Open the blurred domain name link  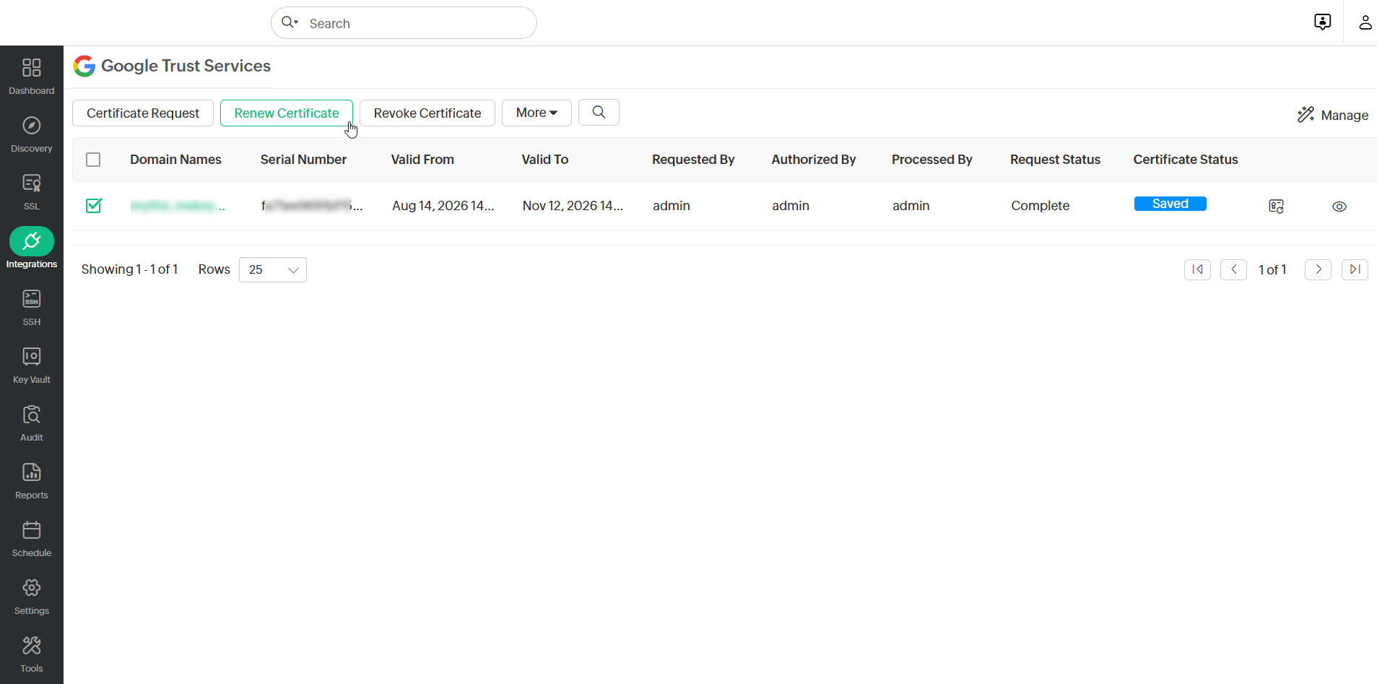click(177, 206)
